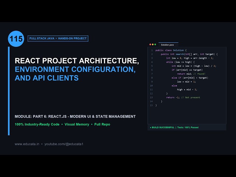Click code line int low = 0
Screen dimensions: 236x177
pos(190,58)
